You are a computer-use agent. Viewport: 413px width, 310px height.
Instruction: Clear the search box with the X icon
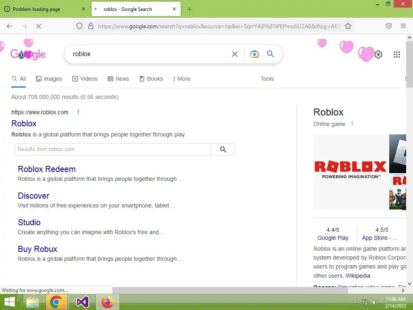tap(235, 54)
